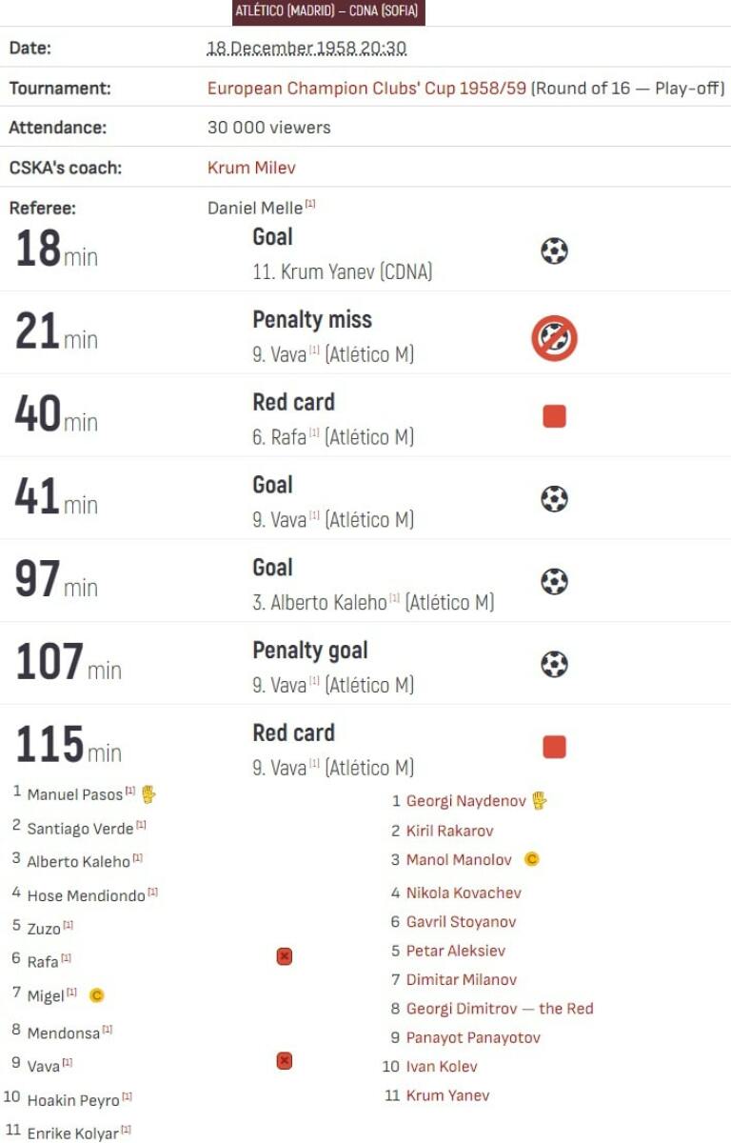731x1143 pixels.
Task: Open the European Champion Clubs' Cup 1958/59 link
Action: point(366,89)
